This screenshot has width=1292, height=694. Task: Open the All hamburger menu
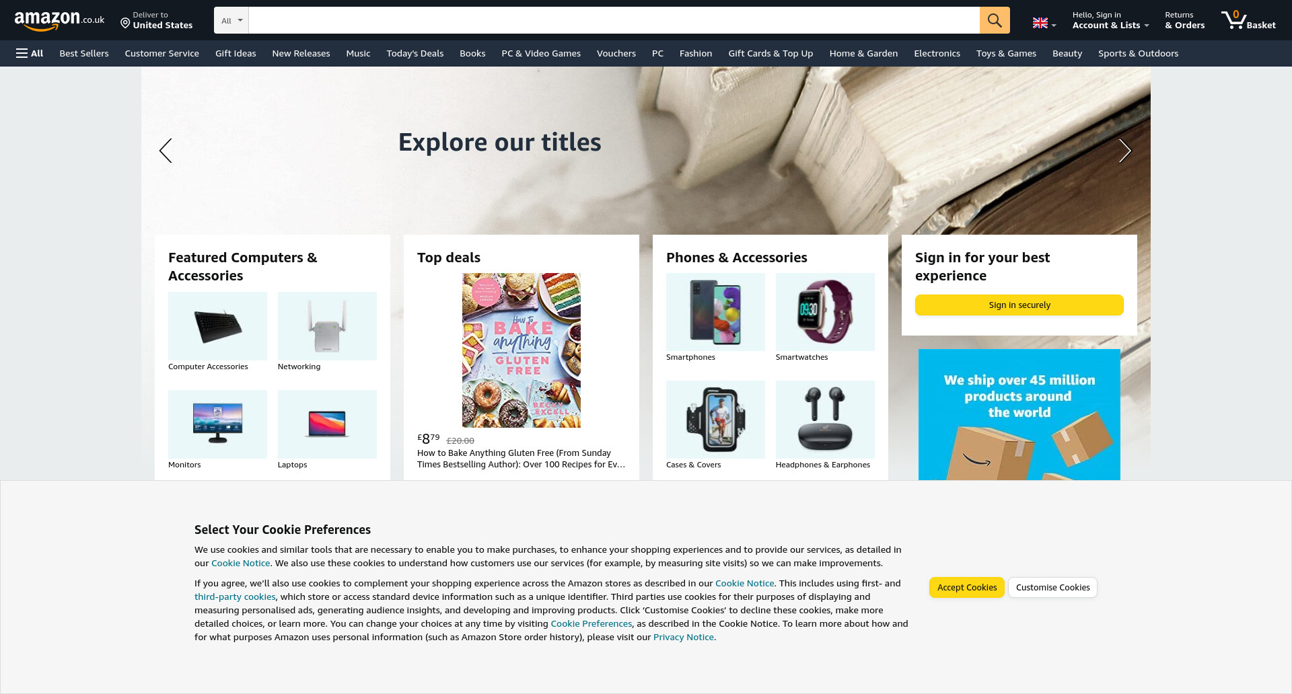tap(30, 53)
